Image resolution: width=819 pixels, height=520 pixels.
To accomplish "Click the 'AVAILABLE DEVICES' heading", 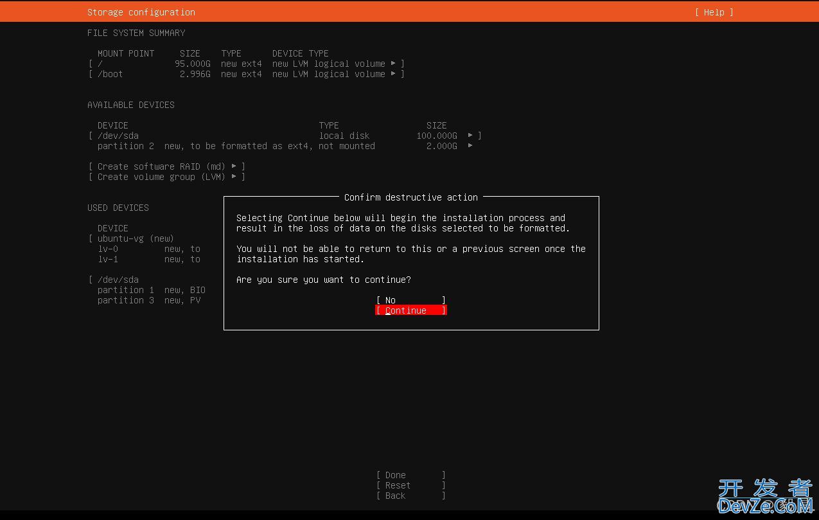I will 131,105.
